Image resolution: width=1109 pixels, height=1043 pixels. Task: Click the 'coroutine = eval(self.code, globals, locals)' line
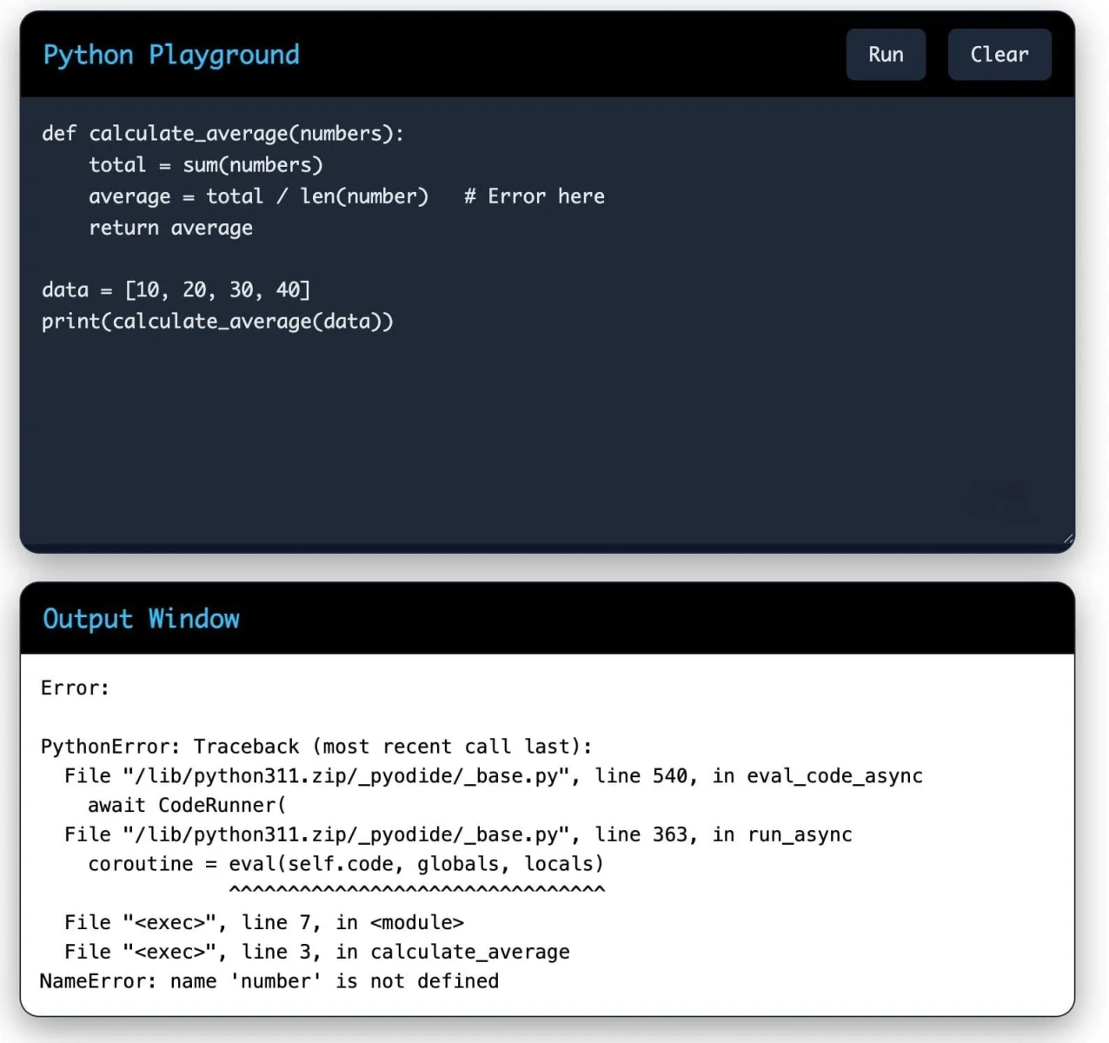click(x=346, y=865)
